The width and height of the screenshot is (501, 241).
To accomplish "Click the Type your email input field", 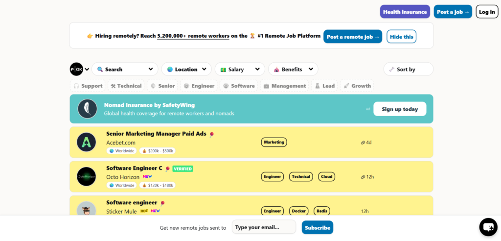I will [264, 227].
